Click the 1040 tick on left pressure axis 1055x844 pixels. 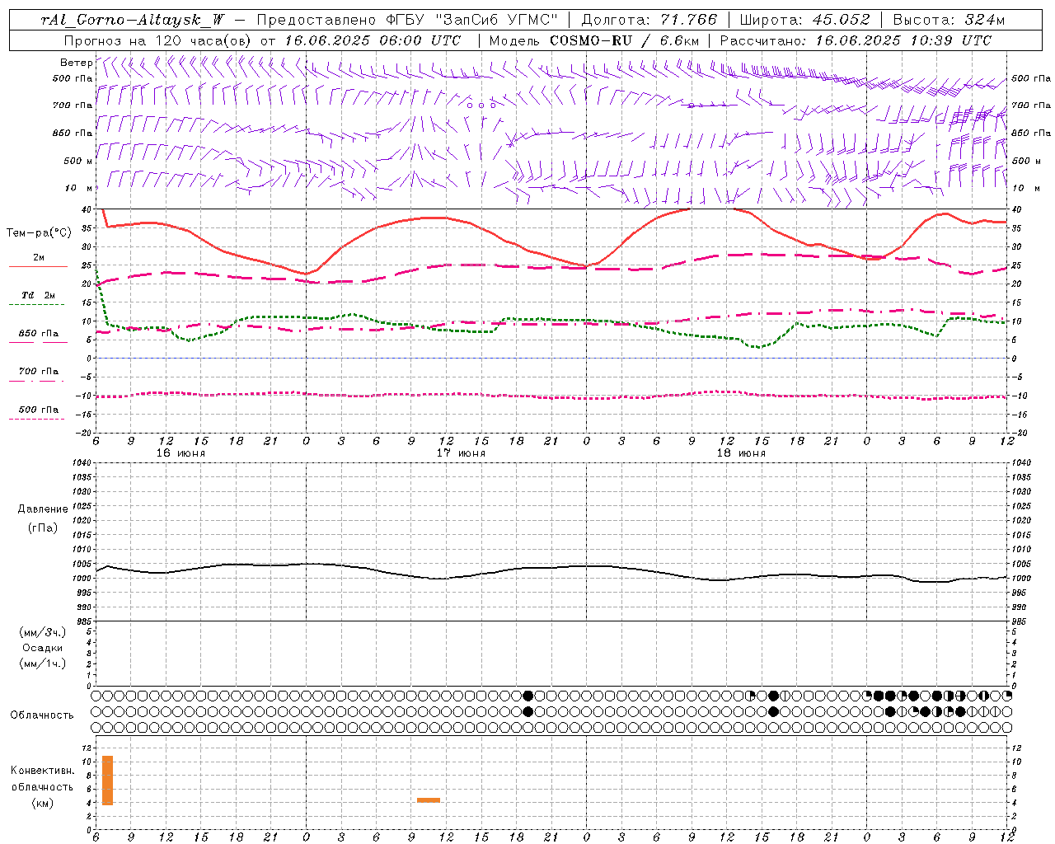(82, 463)
